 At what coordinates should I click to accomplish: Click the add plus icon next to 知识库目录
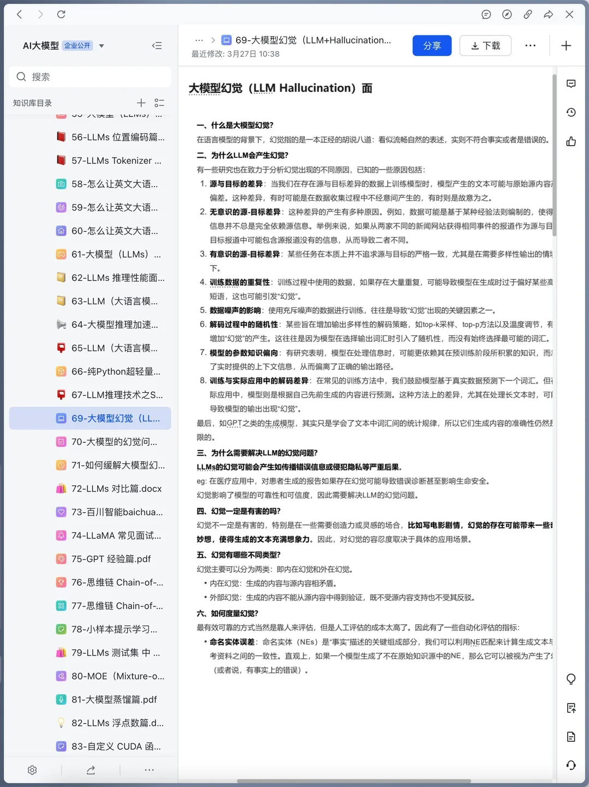(x=141, y=103)
